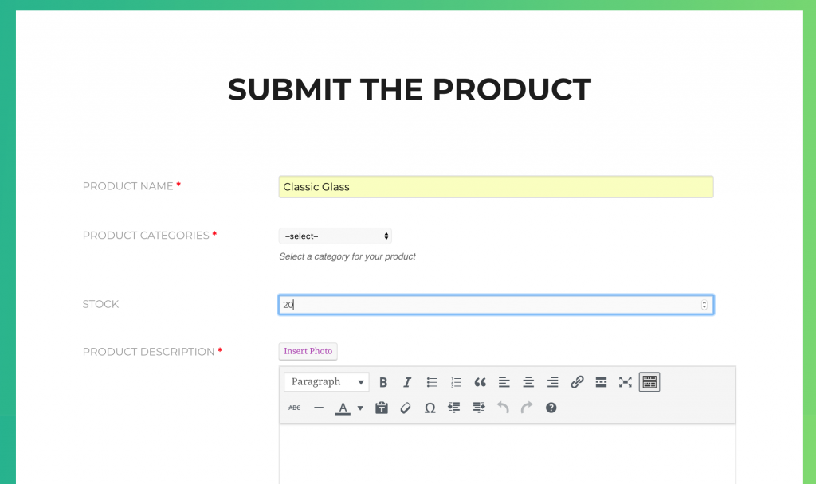
Task: Toggle bold formatting in the editor
Action: [383, 382]
